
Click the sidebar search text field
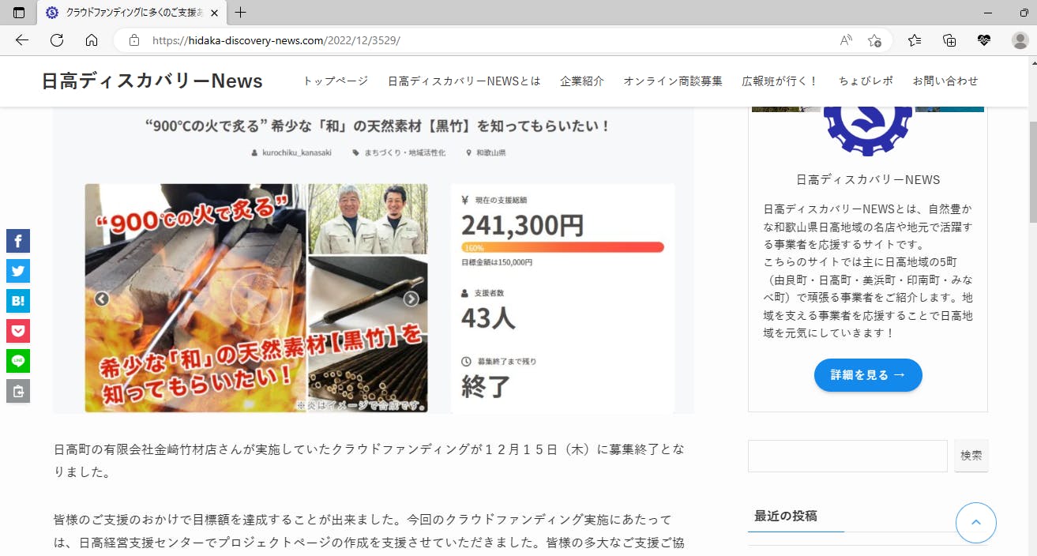click(847, 456)
